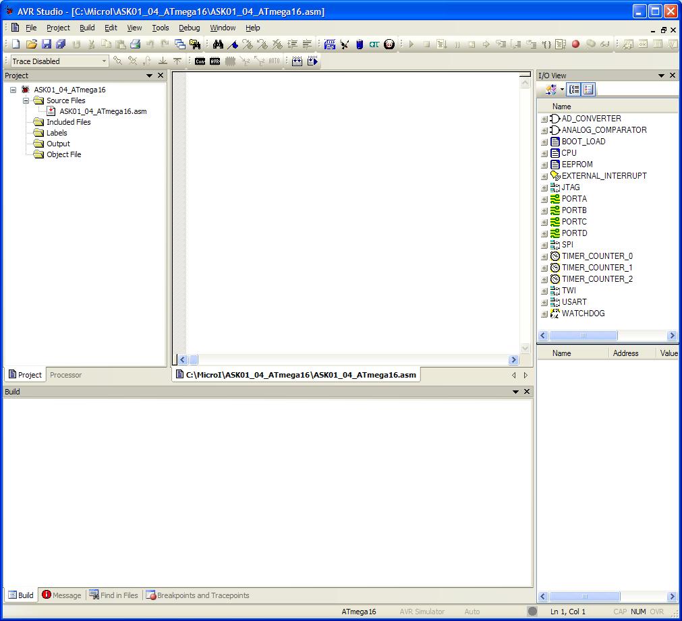Click the Address column header
682x621 pixels.
point(625,353)
